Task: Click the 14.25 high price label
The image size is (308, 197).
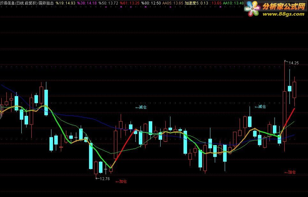Action: tap(294, 63)
